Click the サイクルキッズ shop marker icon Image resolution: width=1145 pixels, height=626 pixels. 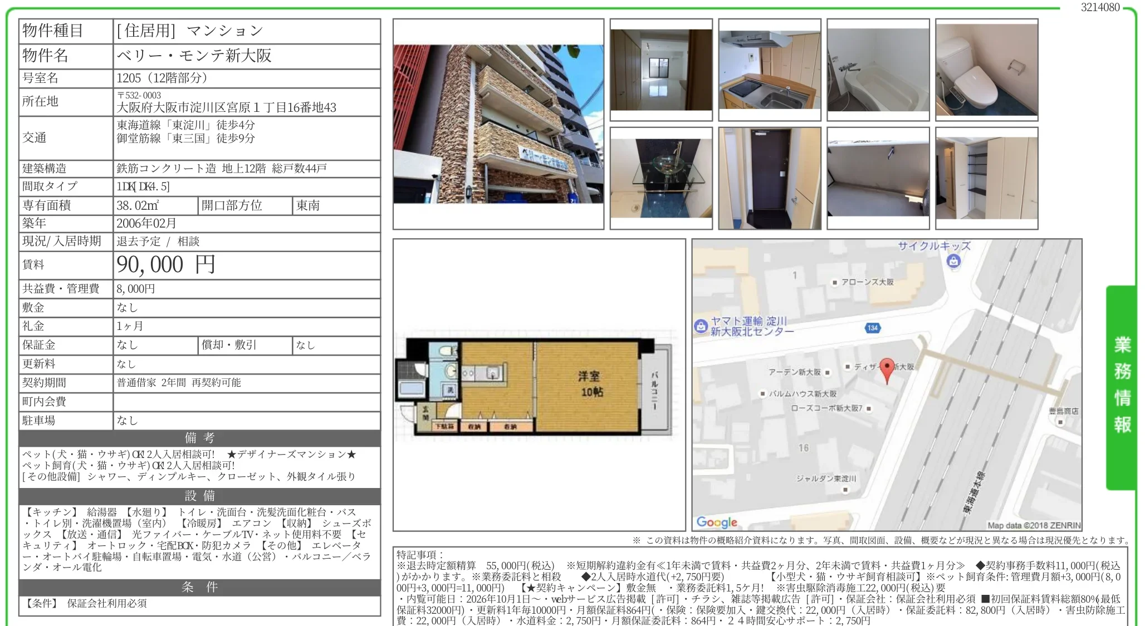953,260
